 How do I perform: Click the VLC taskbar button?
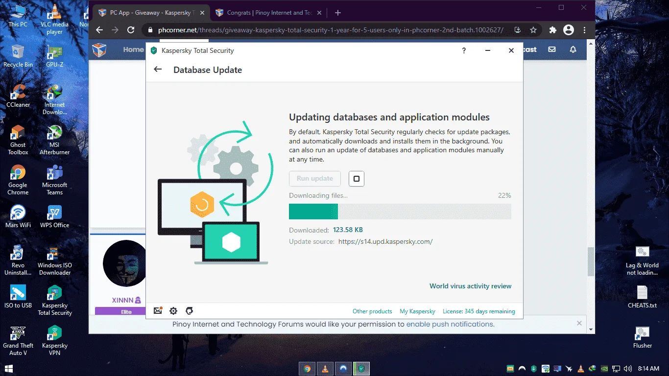325,369
